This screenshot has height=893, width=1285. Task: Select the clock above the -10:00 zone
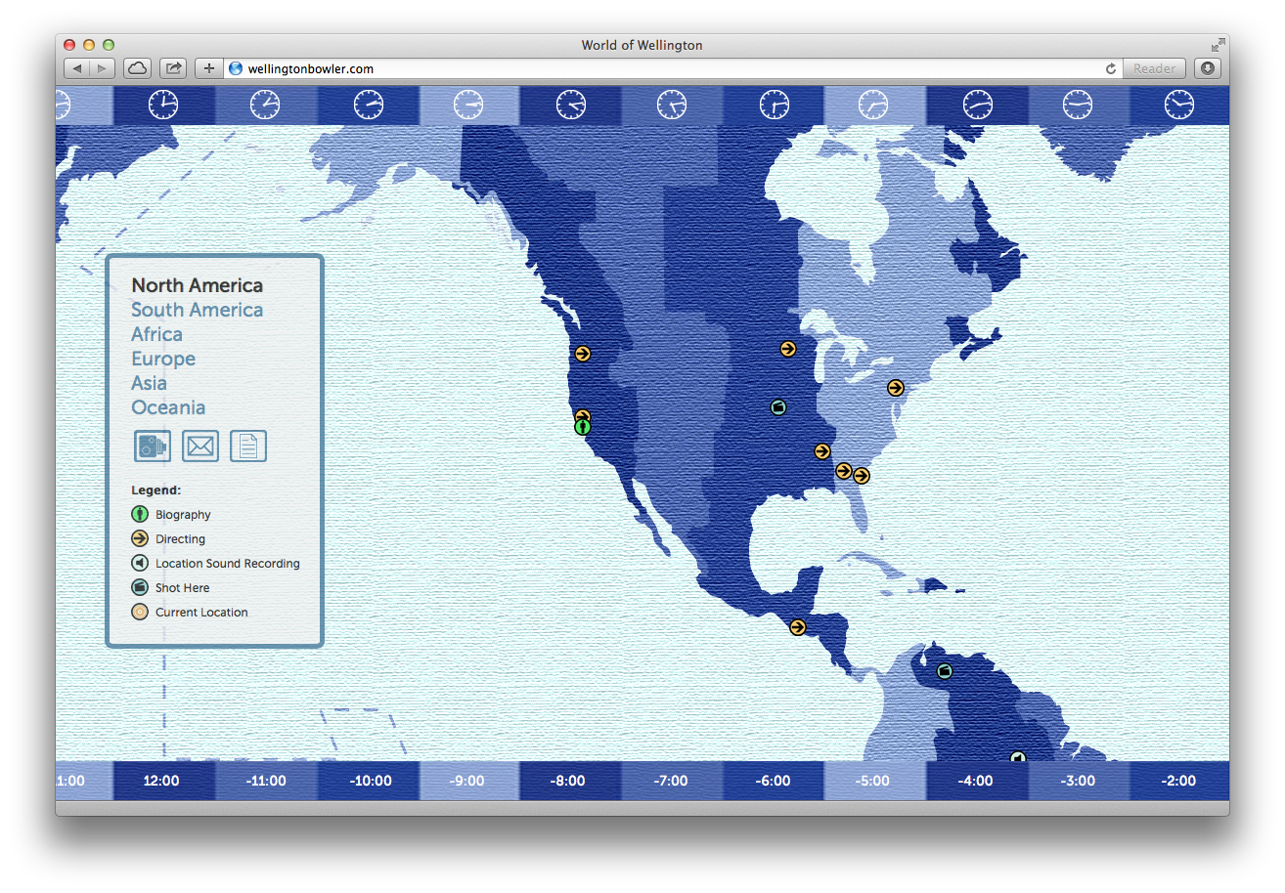369,105
